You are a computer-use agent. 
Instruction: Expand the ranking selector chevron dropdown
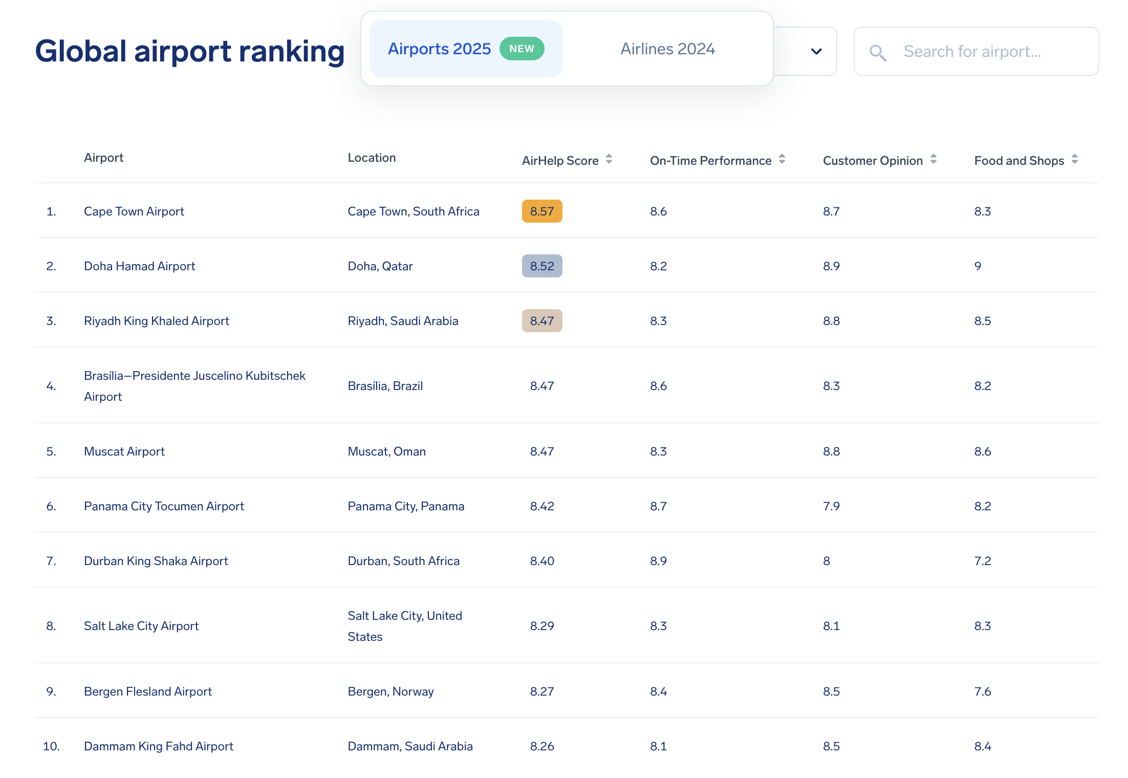point(816,51)
